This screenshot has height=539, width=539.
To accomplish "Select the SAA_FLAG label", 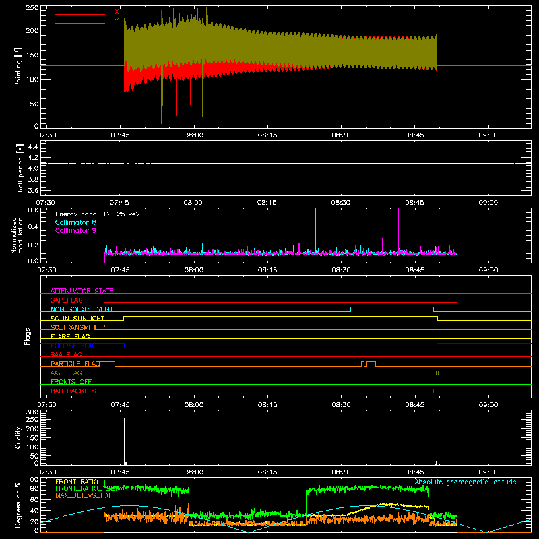I will point(66,354).
